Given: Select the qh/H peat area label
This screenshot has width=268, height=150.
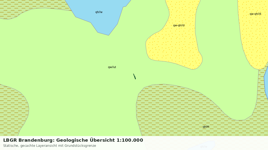Looking at the screenshot, I should (x=206, y=127).
